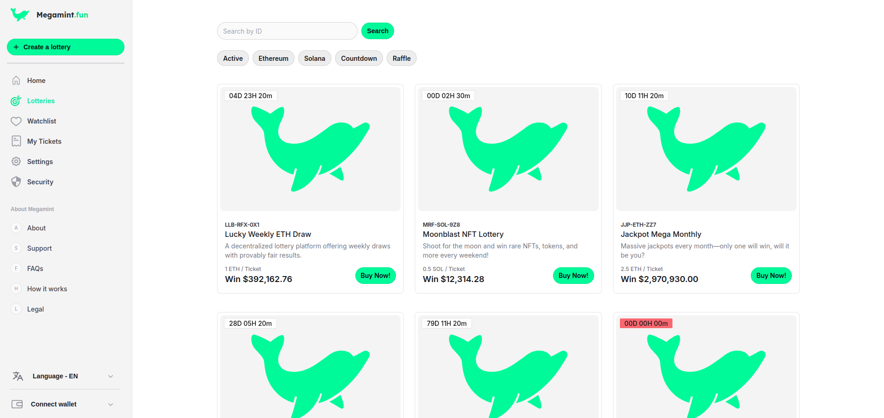Viewport: 884px width, 418px height.
Task: Focus the Search by ID field
Action: click(287, 31)
